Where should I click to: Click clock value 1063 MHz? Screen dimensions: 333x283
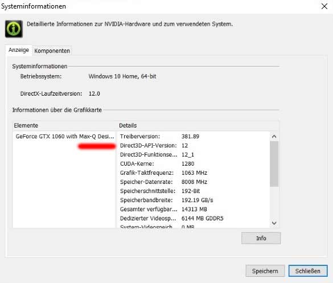point(194,173)
